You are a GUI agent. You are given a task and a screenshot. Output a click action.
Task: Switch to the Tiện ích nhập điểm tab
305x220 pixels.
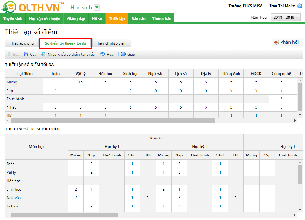112,43
